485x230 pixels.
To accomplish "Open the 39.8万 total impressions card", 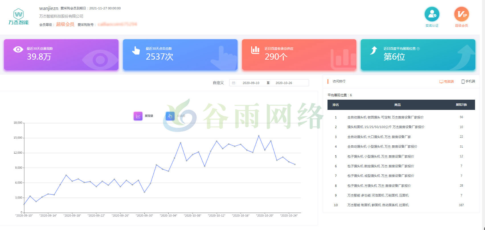I will (x=61, y=55).
